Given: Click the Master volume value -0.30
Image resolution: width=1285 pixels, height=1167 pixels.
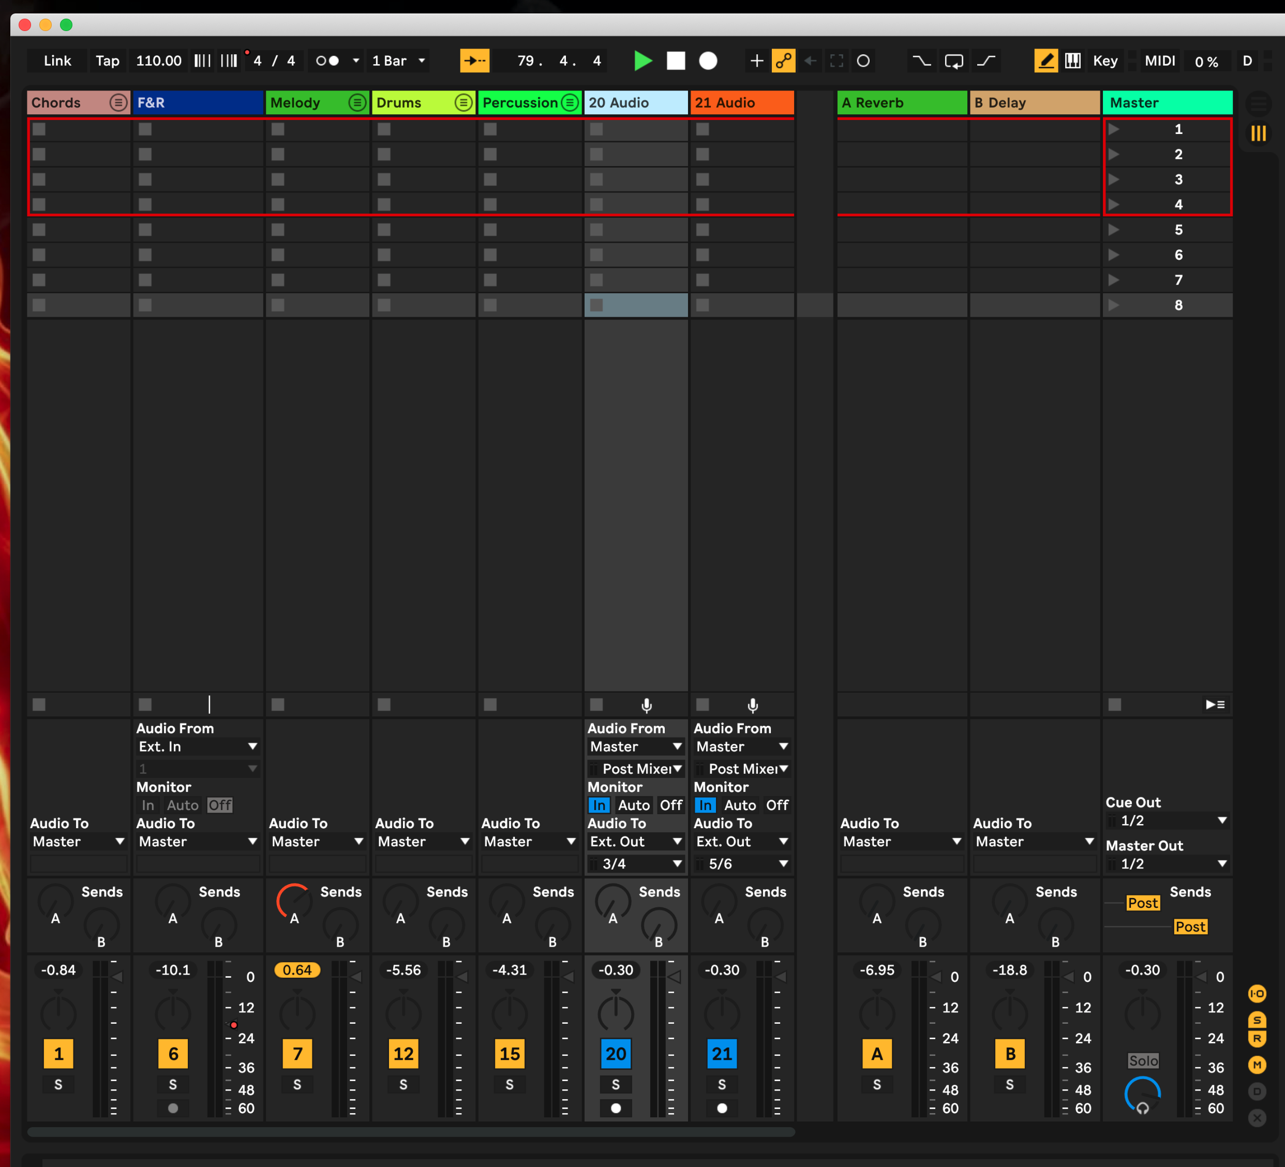Looking at the screenshot, I should pos(1142,970).
